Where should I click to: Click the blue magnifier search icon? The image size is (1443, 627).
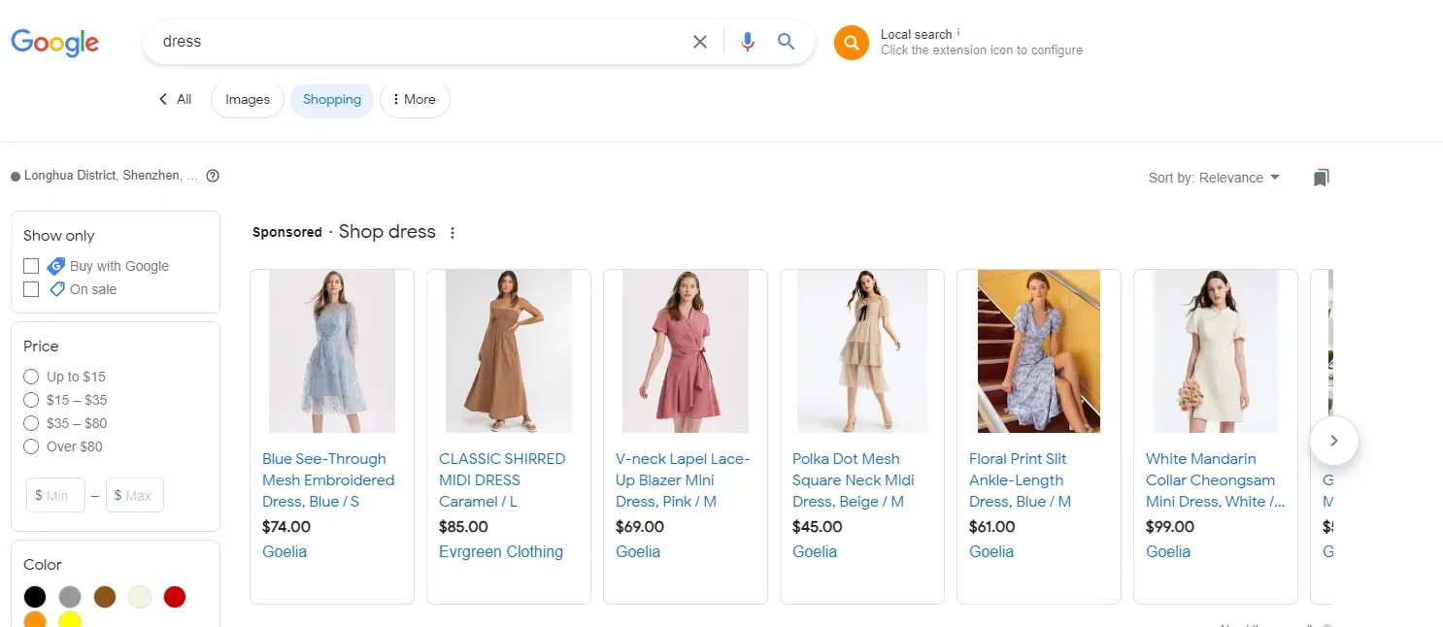click(x=787, y=42)
